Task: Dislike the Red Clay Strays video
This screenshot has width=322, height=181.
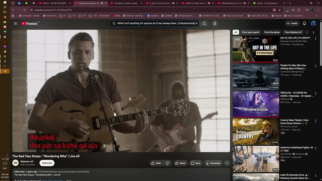Action: [x=168, y=163]
